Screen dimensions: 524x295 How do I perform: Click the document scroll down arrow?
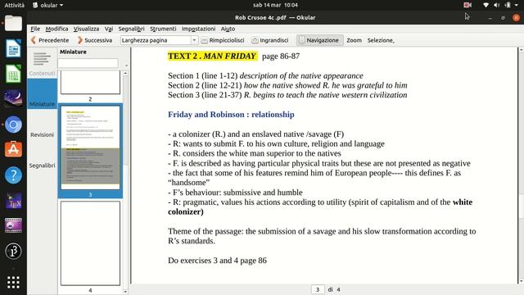(x=521, y=281)
